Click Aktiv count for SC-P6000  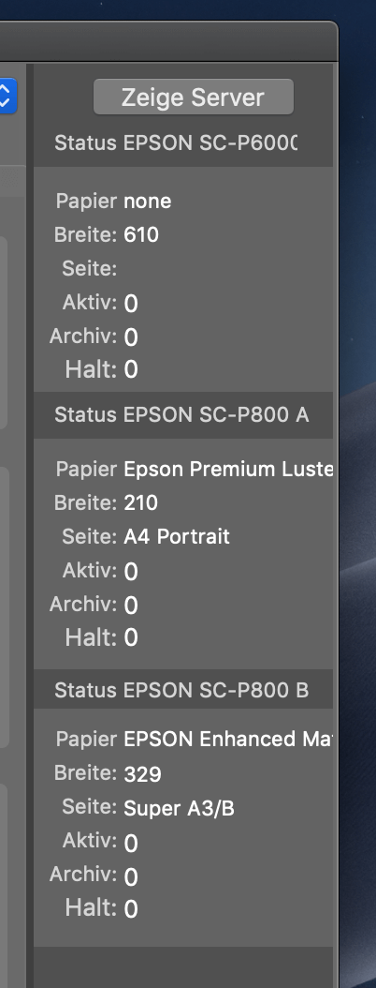[x=131, y=304]
